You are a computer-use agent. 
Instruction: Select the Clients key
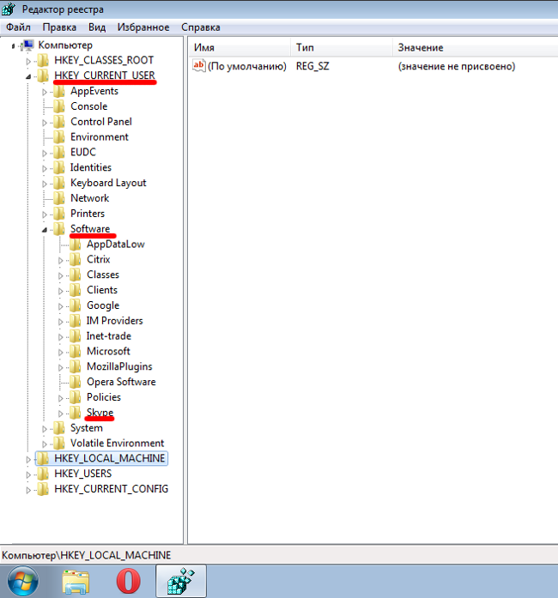pyautogui.click(x=102, y=290)
